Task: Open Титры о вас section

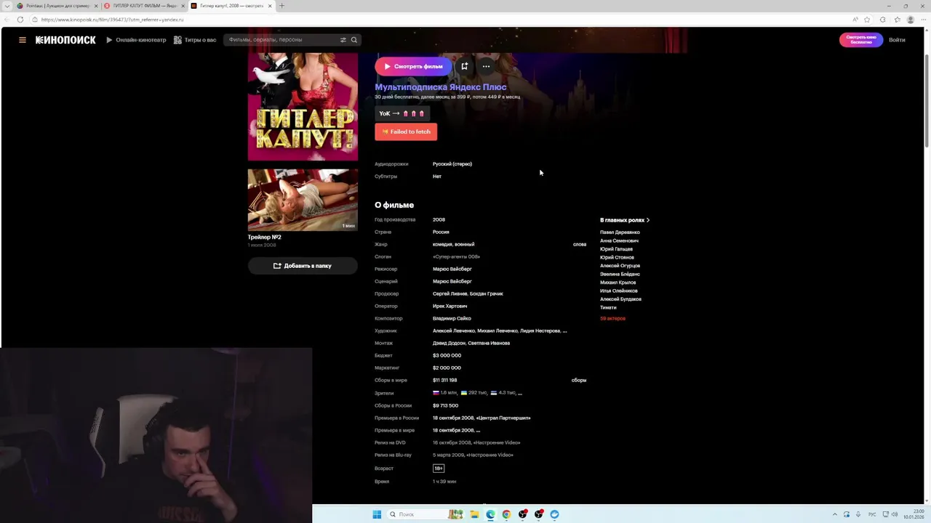Action: tap(195, 40)
